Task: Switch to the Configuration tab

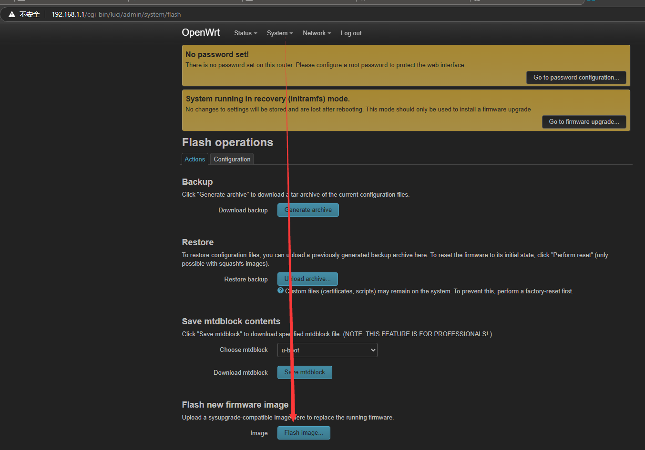Action: (232, 159)
